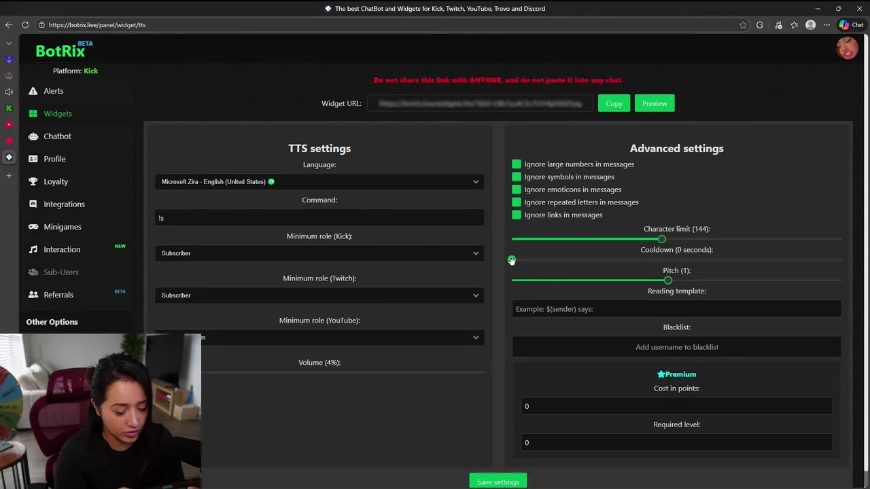Click Add username to blacklist field
Viewport: 870px width, 489px height.
pos(676,347)
